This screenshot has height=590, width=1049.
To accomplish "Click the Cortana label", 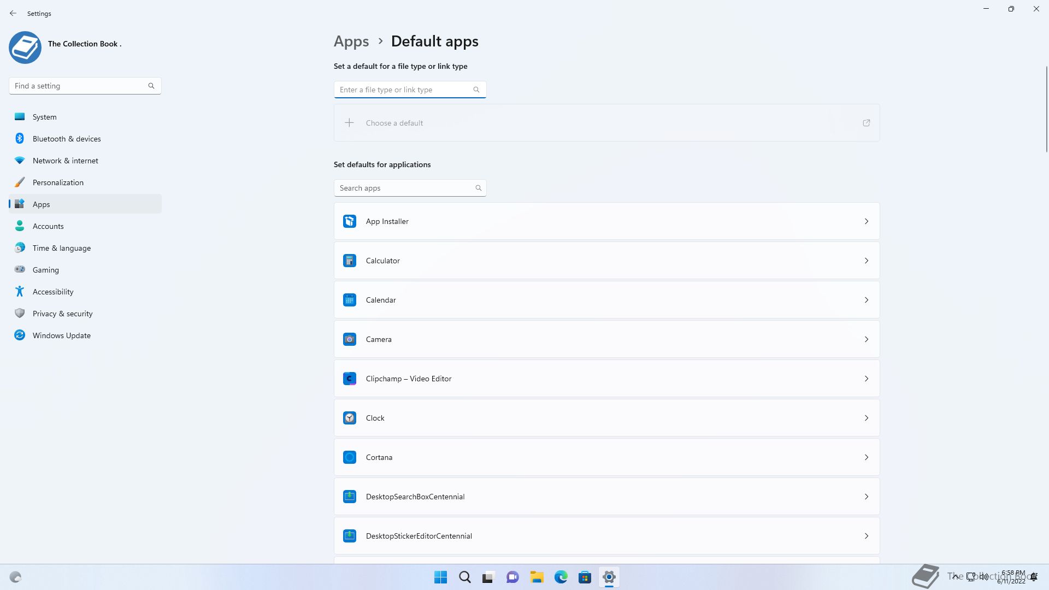I will tap(379, 457).
